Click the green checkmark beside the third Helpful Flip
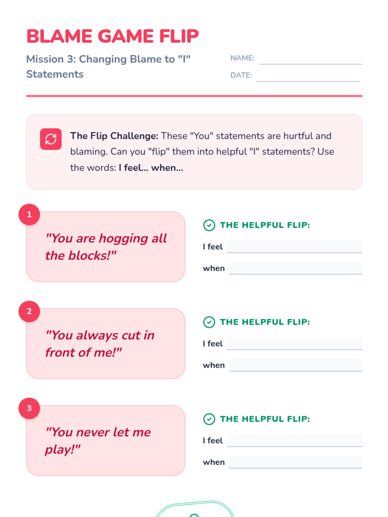Image resolution: width=388 pixels, height=517 pixels. click(209, 419)
